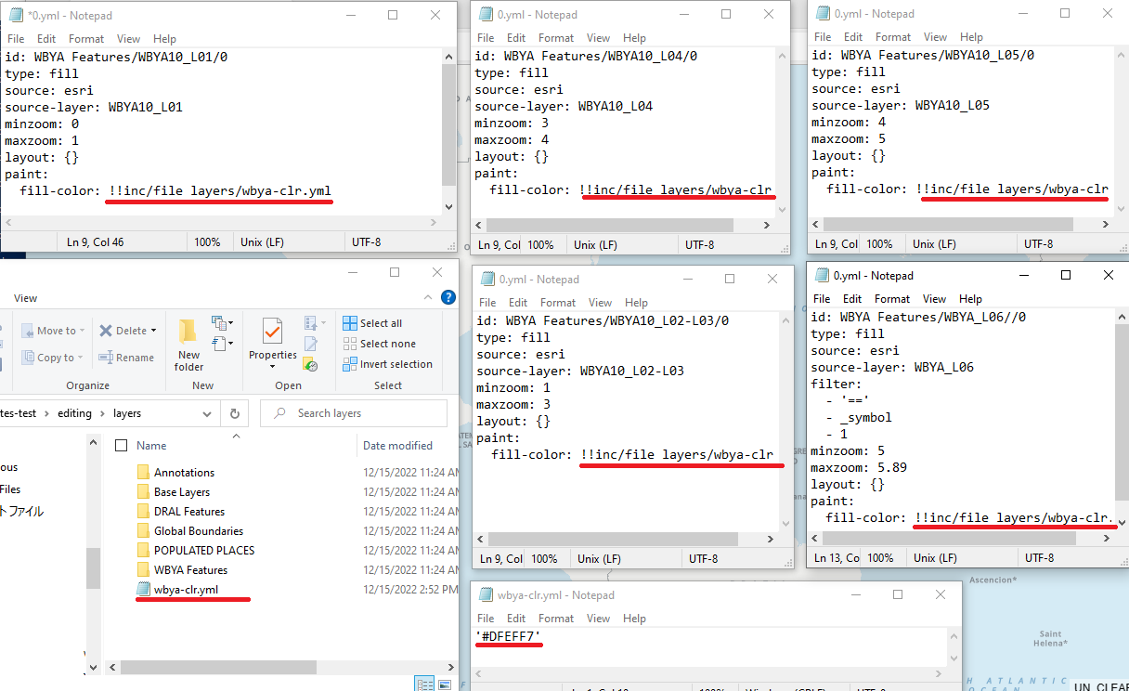Open the WBYA Features folder
The height and width of the screenshot is (691, 1129).
[190, 570]
